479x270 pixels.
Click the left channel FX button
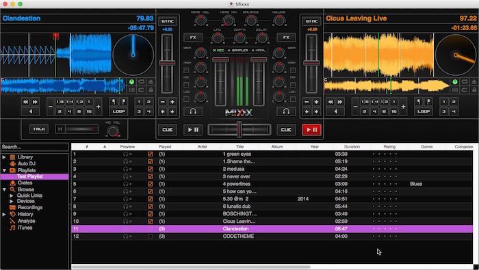(193, 37)
